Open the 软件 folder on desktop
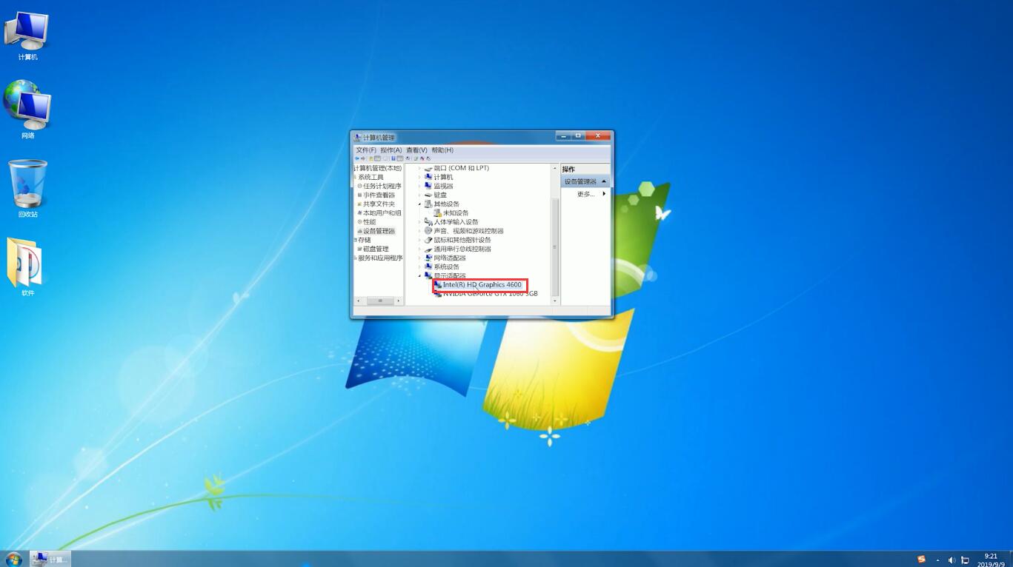This screenshot has width=1013, height=567. pyautogui.click(x=27, y=267)
